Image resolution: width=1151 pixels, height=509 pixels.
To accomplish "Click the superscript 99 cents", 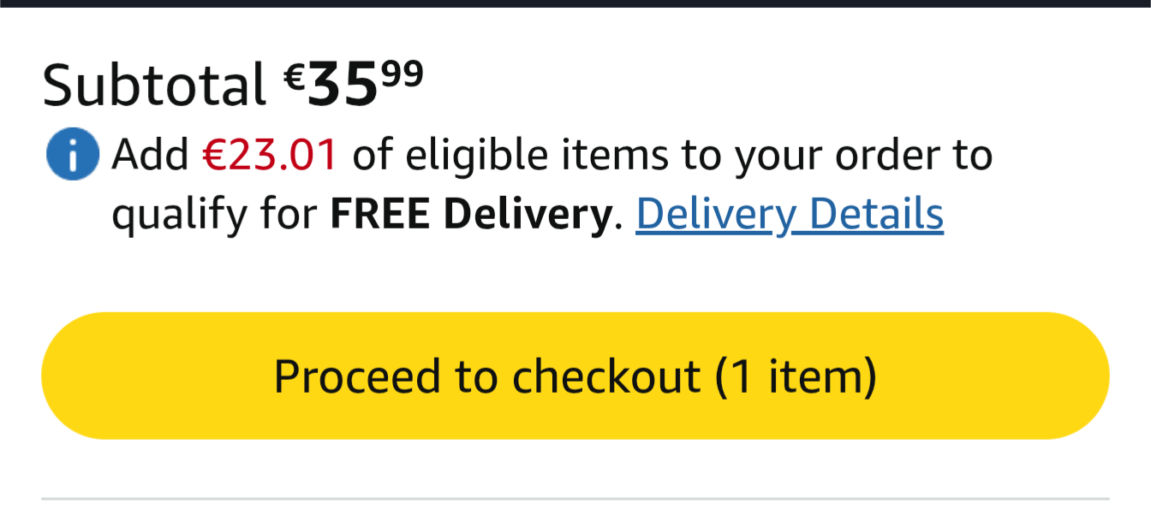I will tap(403, 75).
